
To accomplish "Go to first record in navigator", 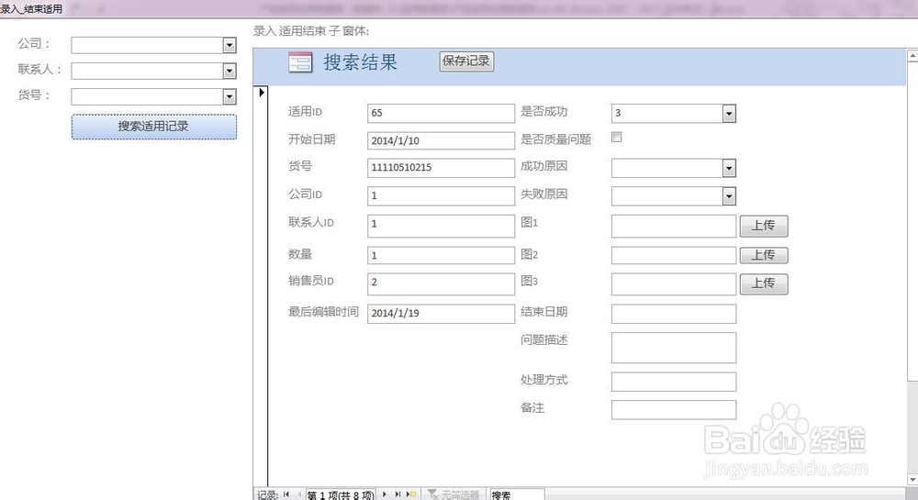I will click(285, 494).
